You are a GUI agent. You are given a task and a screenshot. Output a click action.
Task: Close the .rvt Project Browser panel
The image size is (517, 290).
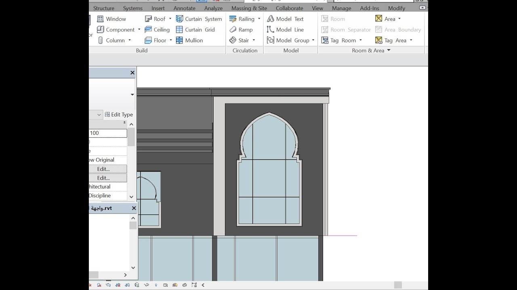coord(134,208)
